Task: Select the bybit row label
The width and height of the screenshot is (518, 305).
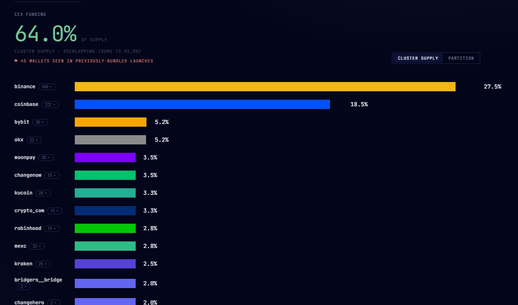Action: click(x=22, y=122)
